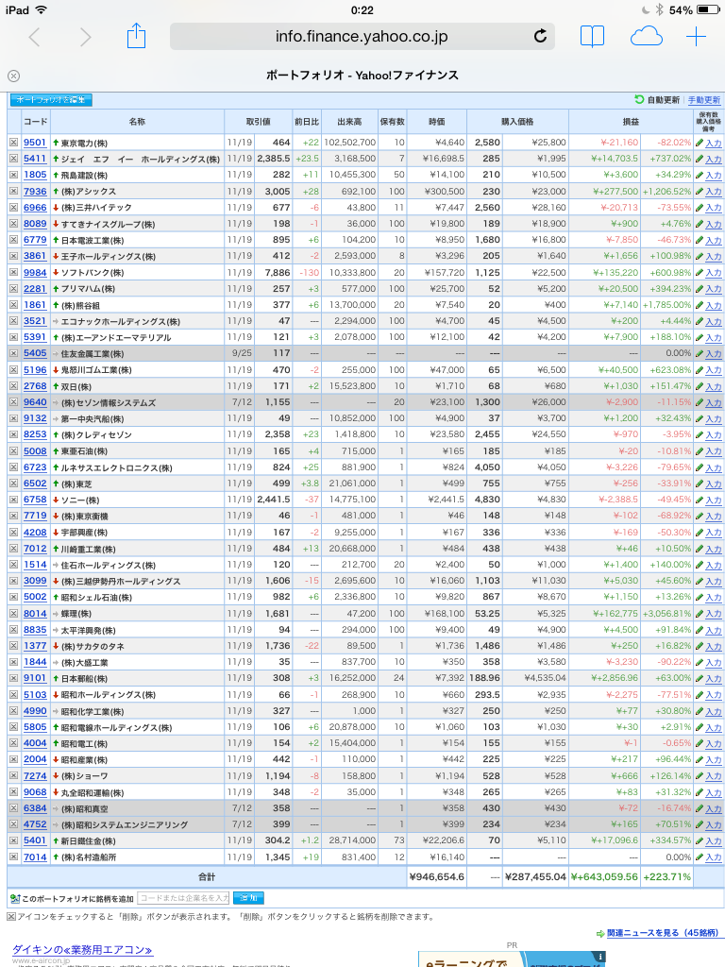The image size is (725, 967).
Task: Open Safari bookmarks book icon
Action: pos(593,37)
